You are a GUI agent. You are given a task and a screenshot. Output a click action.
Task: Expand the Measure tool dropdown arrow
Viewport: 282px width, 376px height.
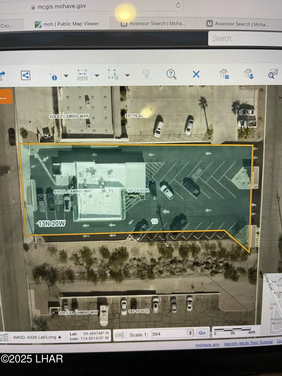click(97, 76)
